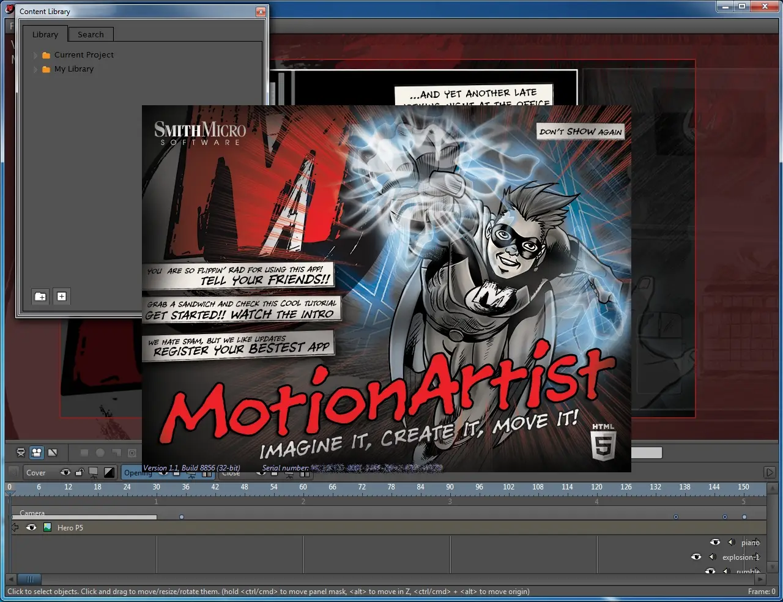
Task: Click the light gray field above timeline right
Action: click(647, 453)
